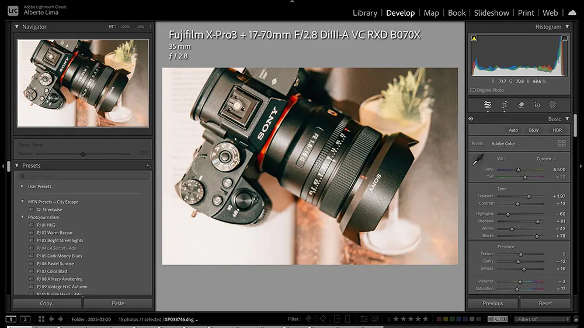The width and height of the screenshot is (584, 328).
Task: Open the profile browser grid icon
Action: pos(562,143)
